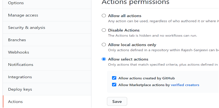The width and height of the screenshot is (219, 108).
Task: Select the Allow select actions radio button
Action: pos(104,59)
